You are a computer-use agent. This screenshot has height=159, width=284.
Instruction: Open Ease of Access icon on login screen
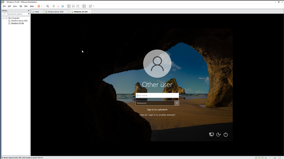(x=218, y=135)
